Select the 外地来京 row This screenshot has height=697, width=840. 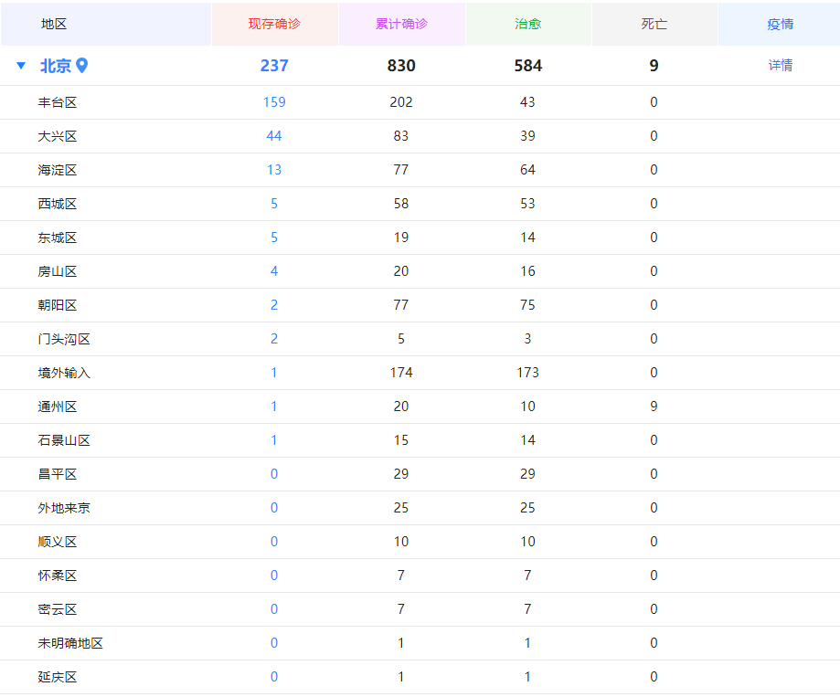(64, 508)
